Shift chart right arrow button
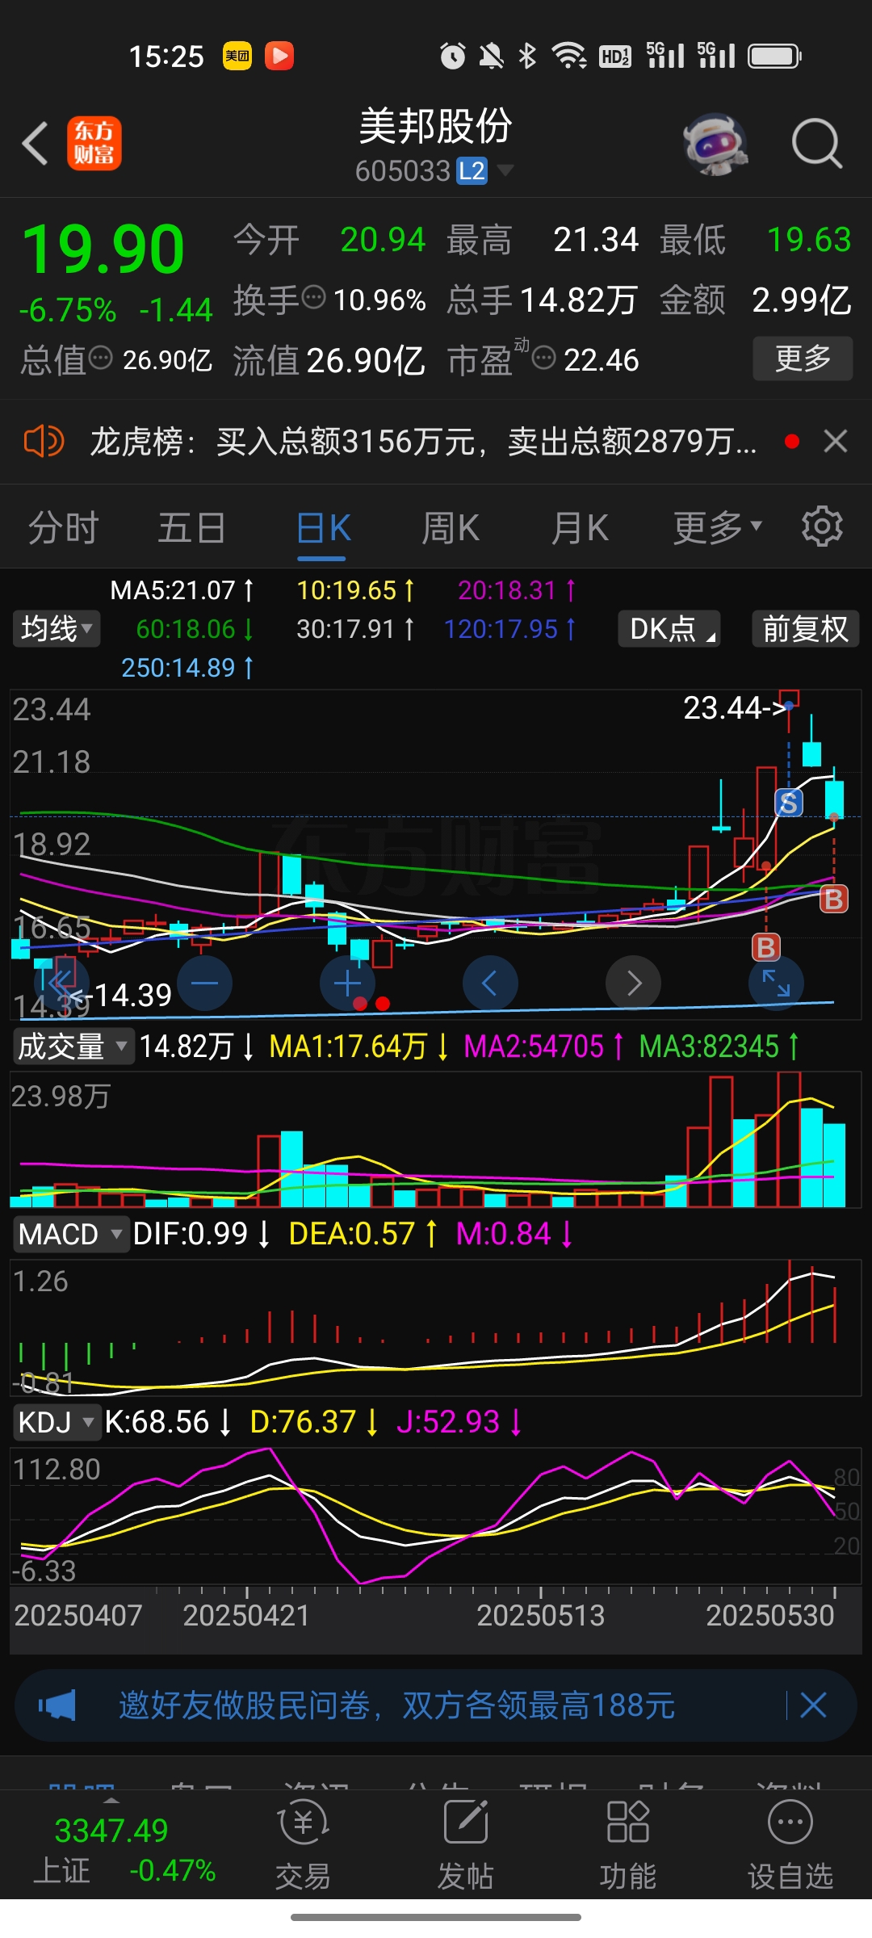The image size is (872, 1938). pyautogui.click(x=634, y=984)
